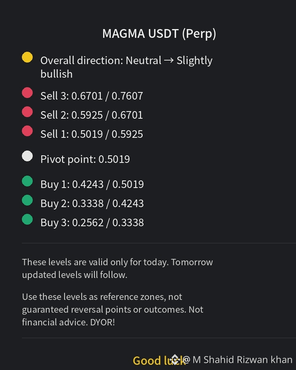Click the @ M Shahid Rizwan khan username
Image resolution: width=296 pixels, height=370 pixels.
[237, 360]
